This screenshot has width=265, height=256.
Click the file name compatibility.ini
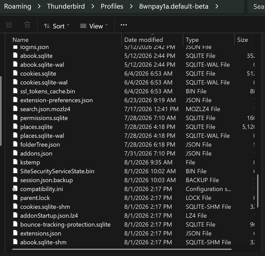[x=42, y=189]
